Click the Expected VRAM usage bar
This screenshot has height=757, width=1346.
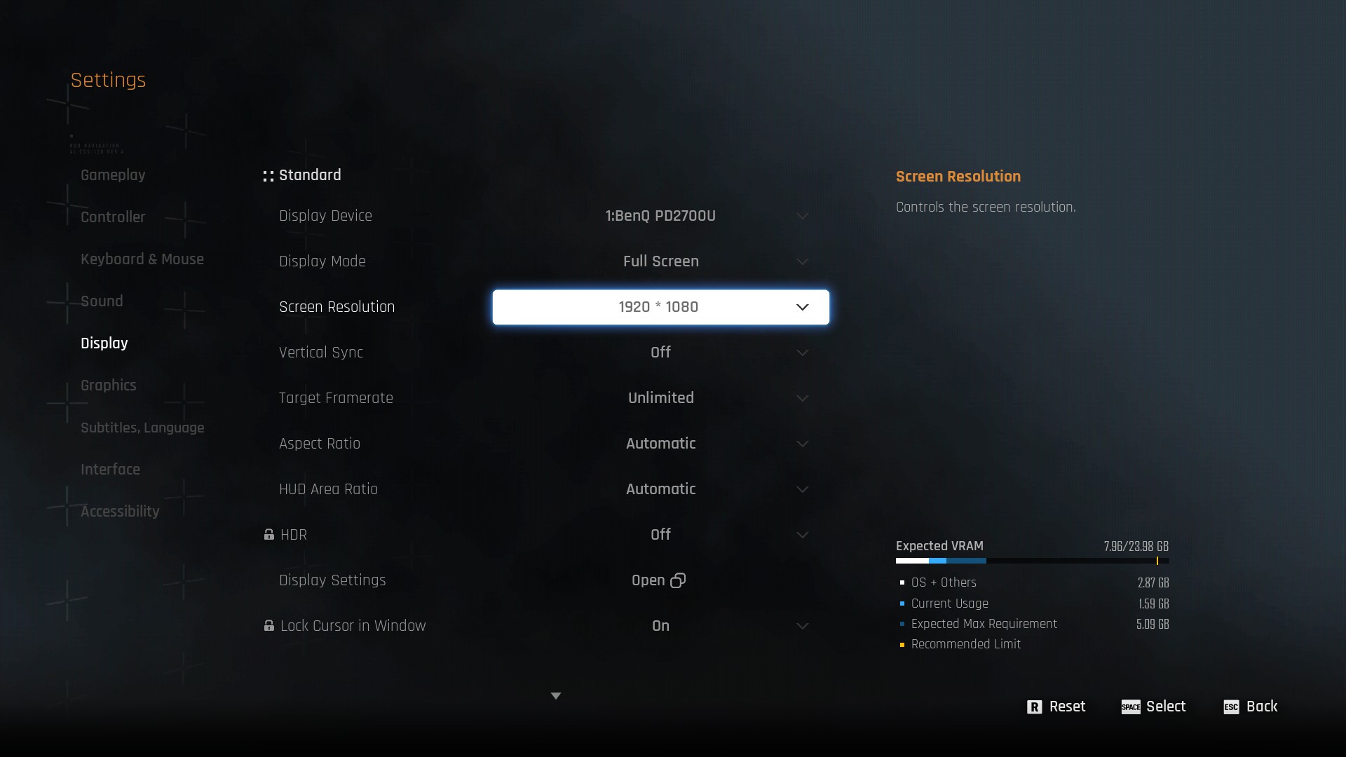click(1032, 561)
